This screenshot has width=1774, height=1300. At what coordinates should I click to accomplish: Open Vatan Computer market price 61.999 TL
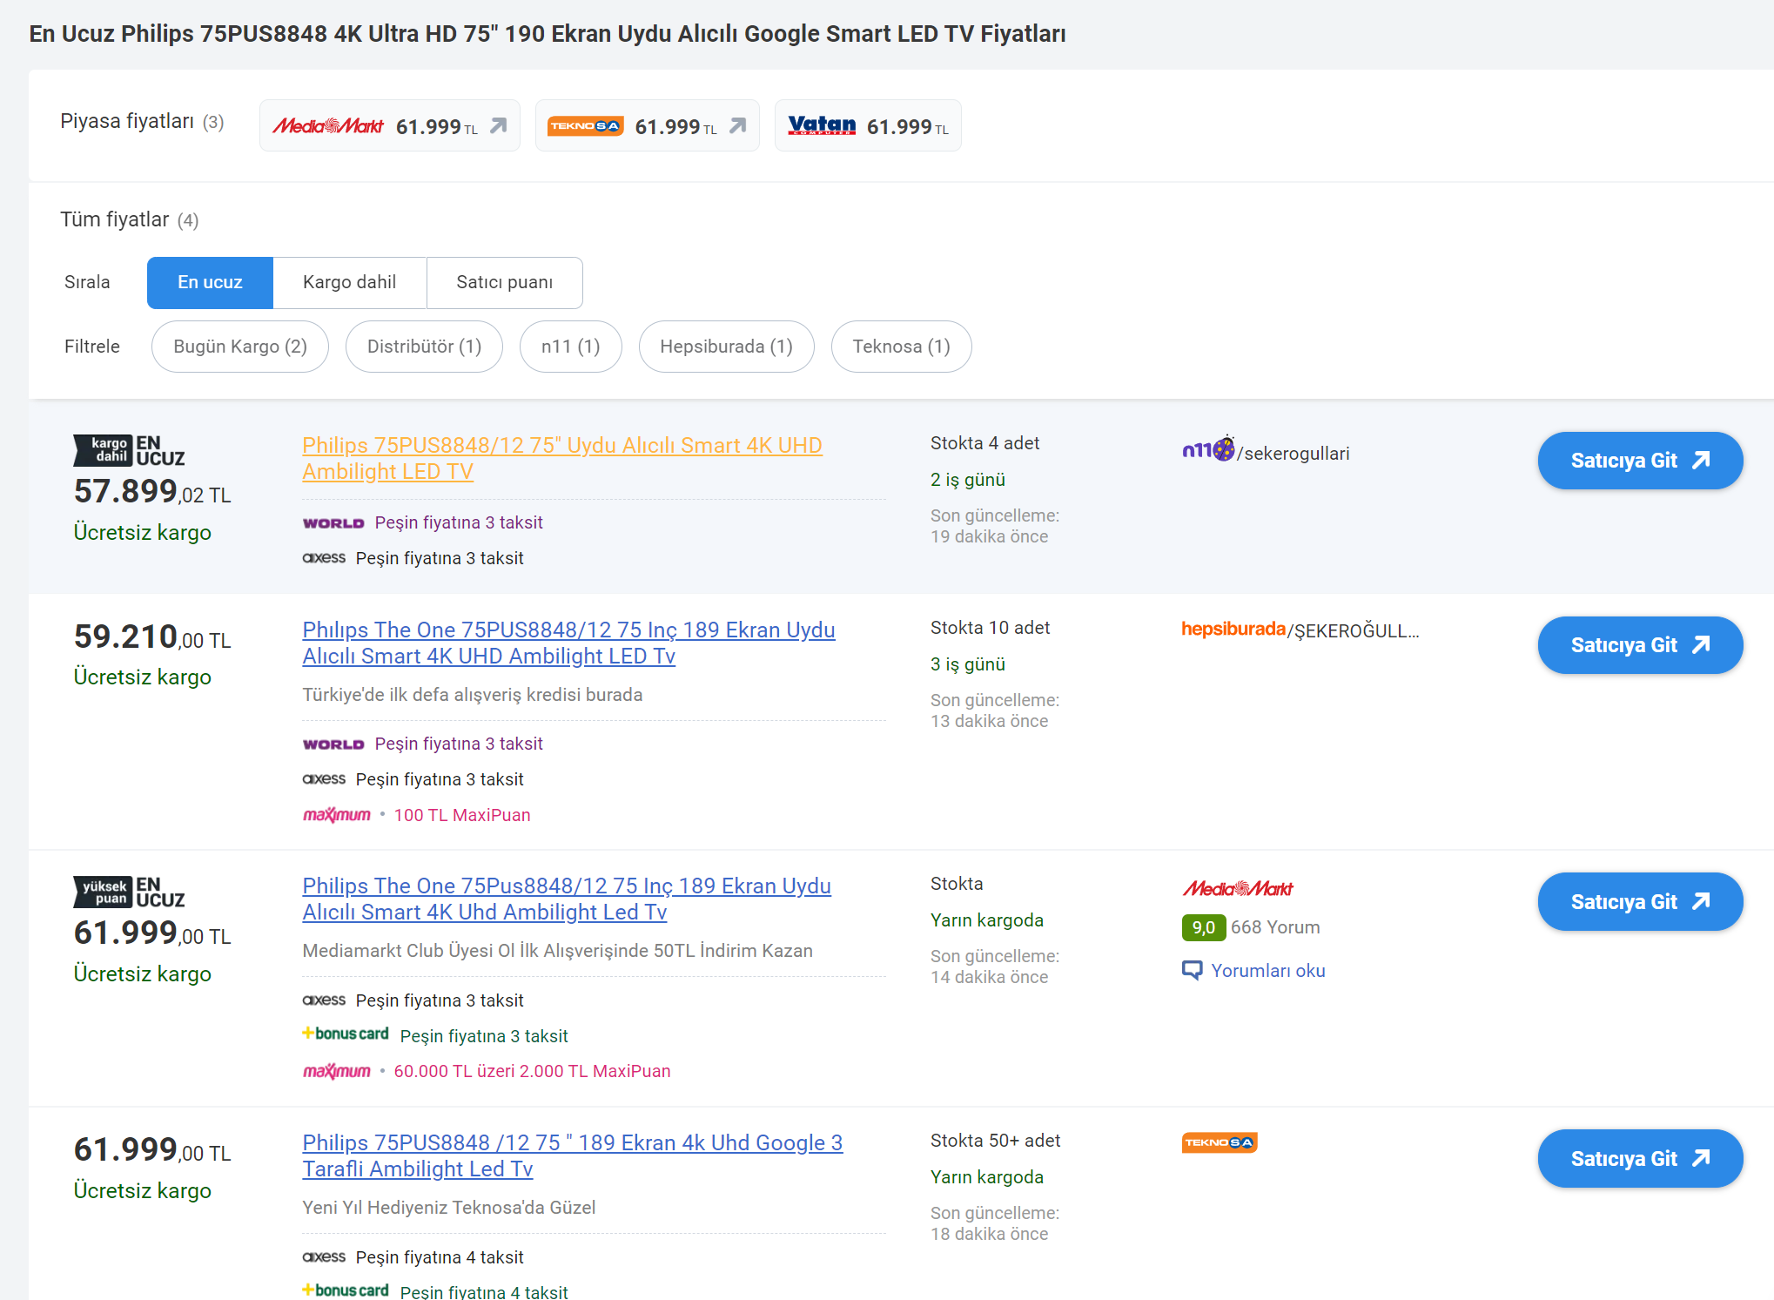tap(868, 125)
